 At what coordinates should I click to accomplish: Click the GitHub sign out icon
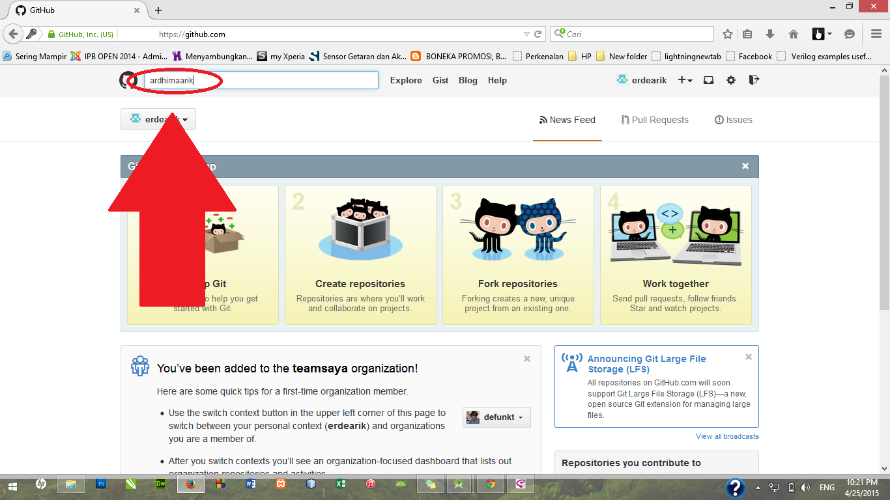click(x=754, y=80)
